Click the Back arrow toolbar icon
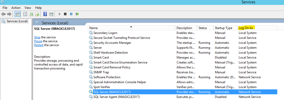This screenshot has height=100, width=284. coord(3,14)
